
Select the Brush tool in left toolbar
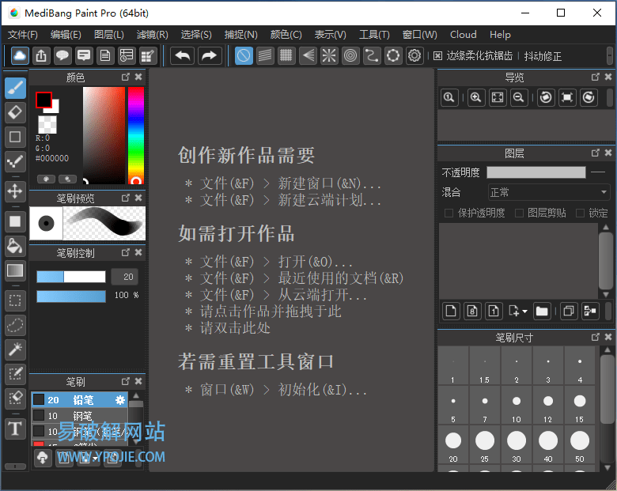tap(15, 88)
